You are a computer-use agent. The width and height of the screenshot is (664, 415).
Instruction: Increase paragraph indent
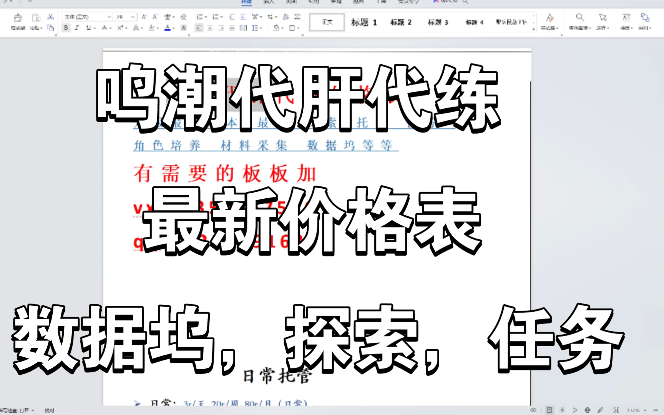tap(243, 17)
